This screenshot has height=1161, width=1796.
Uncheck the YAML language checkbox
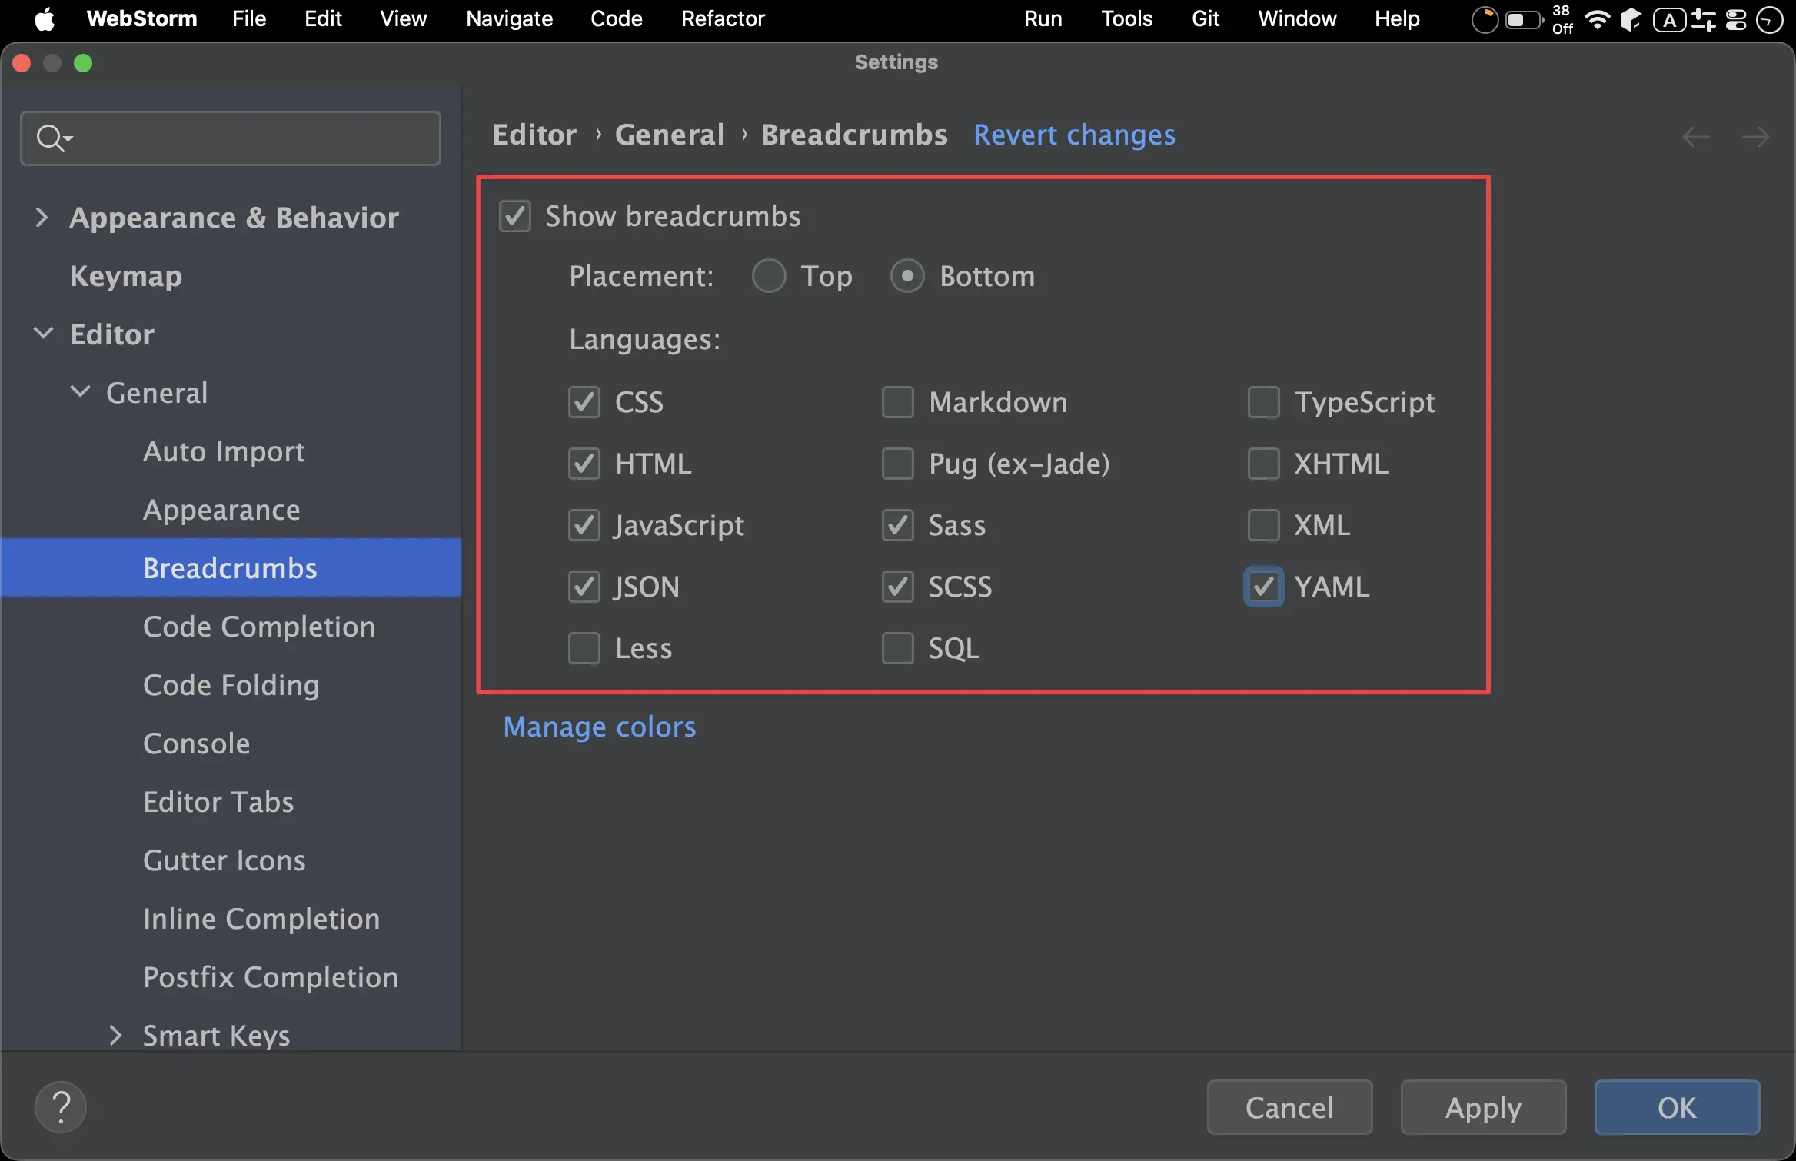click(x=1263, y=587)
